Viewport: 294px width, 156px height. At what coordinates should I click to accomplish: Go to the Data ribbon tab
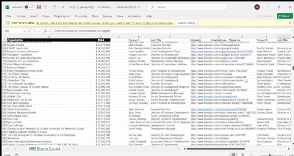pos(95,16)
